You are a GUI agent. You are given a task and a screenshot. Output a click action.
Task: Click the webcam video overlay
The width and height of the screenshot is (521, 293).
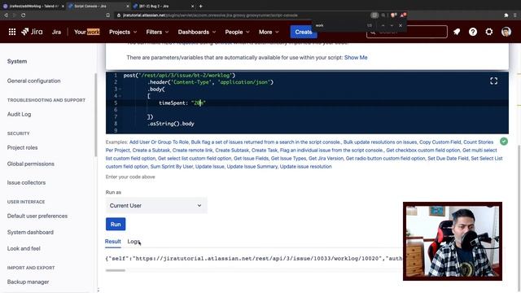click(453, 241)
